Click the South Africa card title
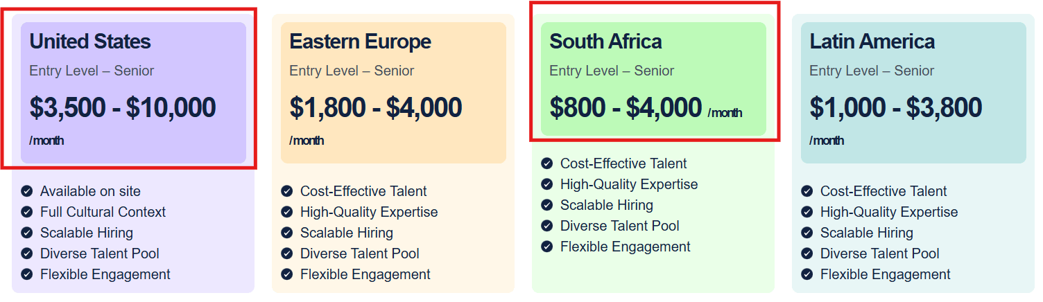1043x302 pixels. tap(605, 42)
